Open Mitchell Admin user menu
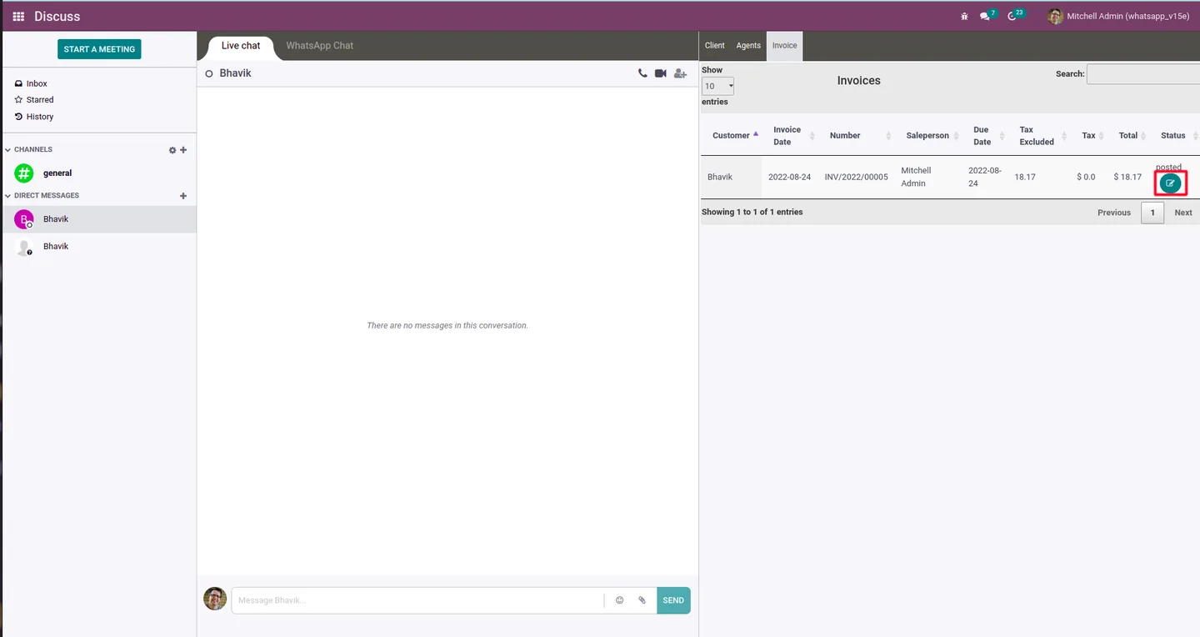Screen dimensions: 1200x637 pos(1120,17)
